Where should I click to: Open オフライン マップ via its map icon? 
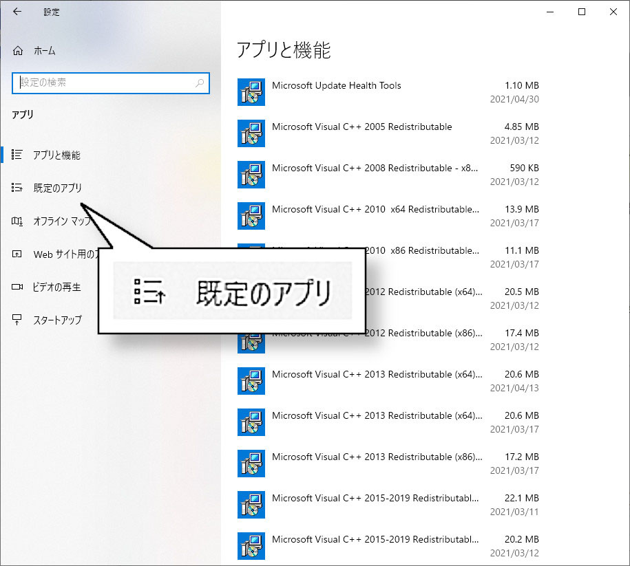[19, 221]
